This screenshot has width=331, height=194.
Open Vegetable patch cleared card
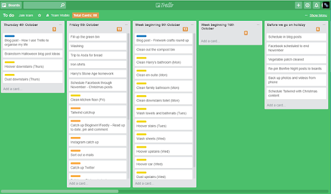click(296, 59)
